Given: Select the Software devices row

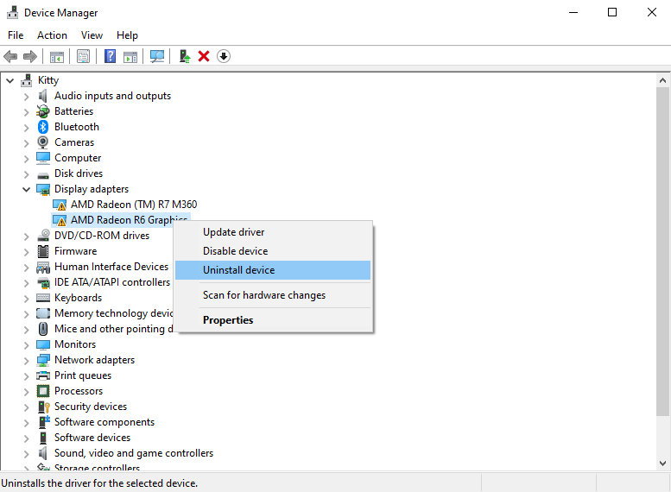Looking at the screenshot, I should tap(92, 438).
